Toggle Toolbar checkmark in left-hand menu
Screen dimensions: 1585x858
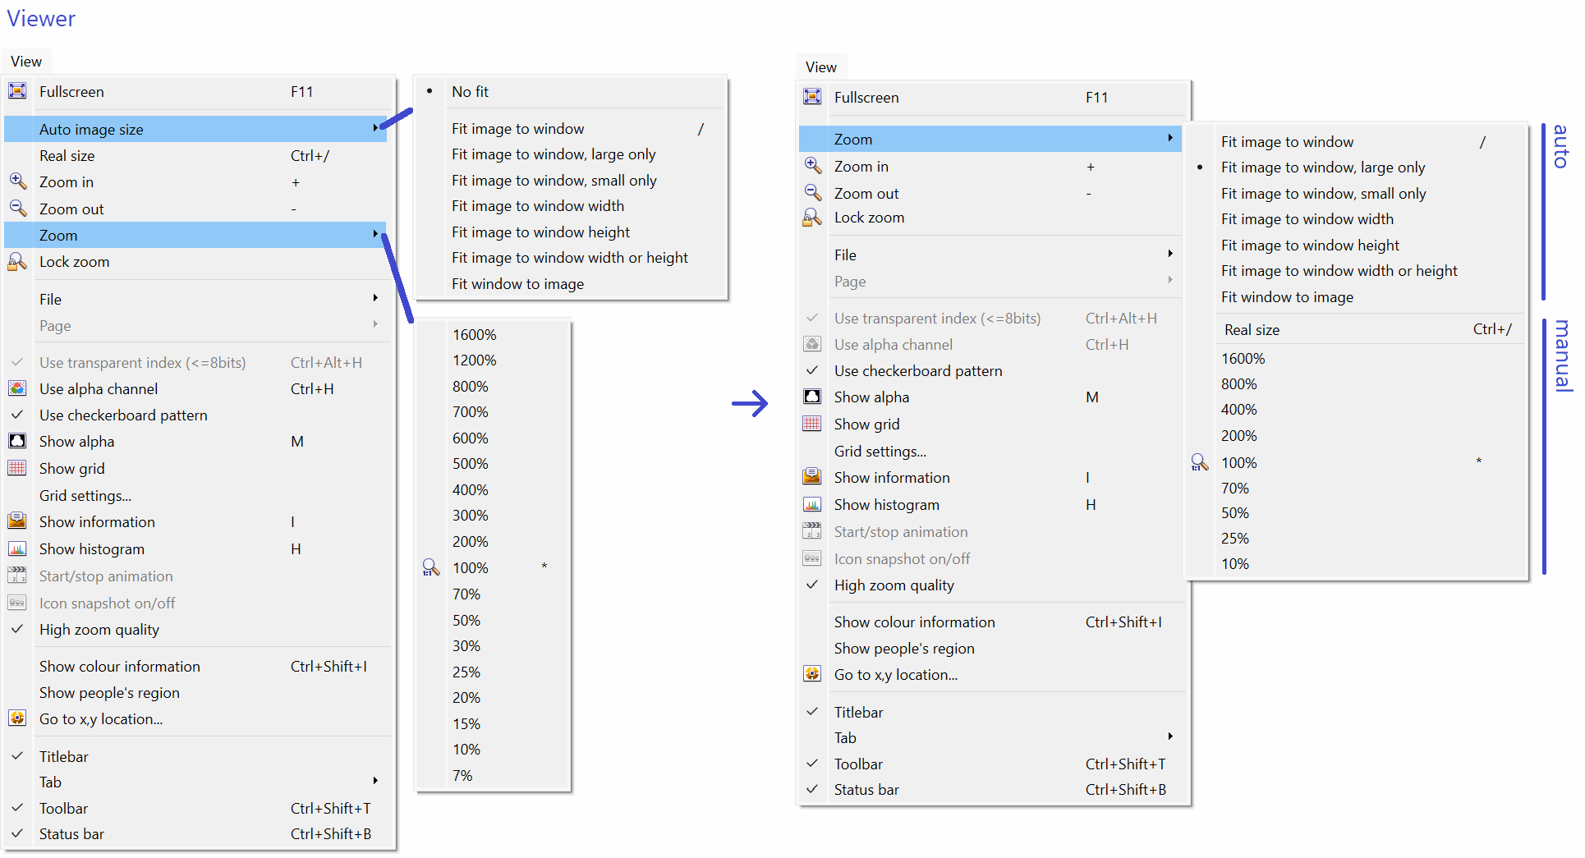pos(17,808)
